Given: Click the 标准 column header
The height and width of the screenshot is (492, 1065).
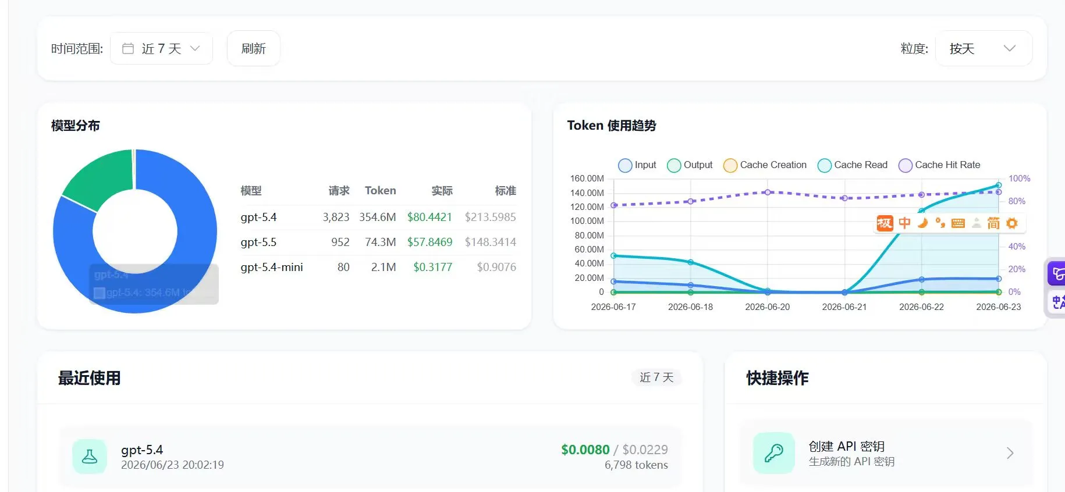Looking at the screenshot, I should 505,191.
